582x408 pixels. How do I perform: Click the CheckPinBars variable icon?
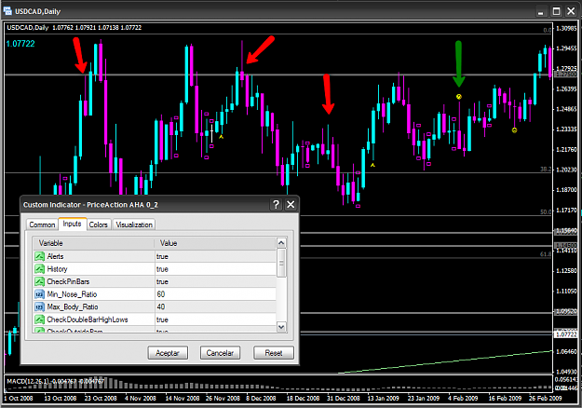[39, 281]
